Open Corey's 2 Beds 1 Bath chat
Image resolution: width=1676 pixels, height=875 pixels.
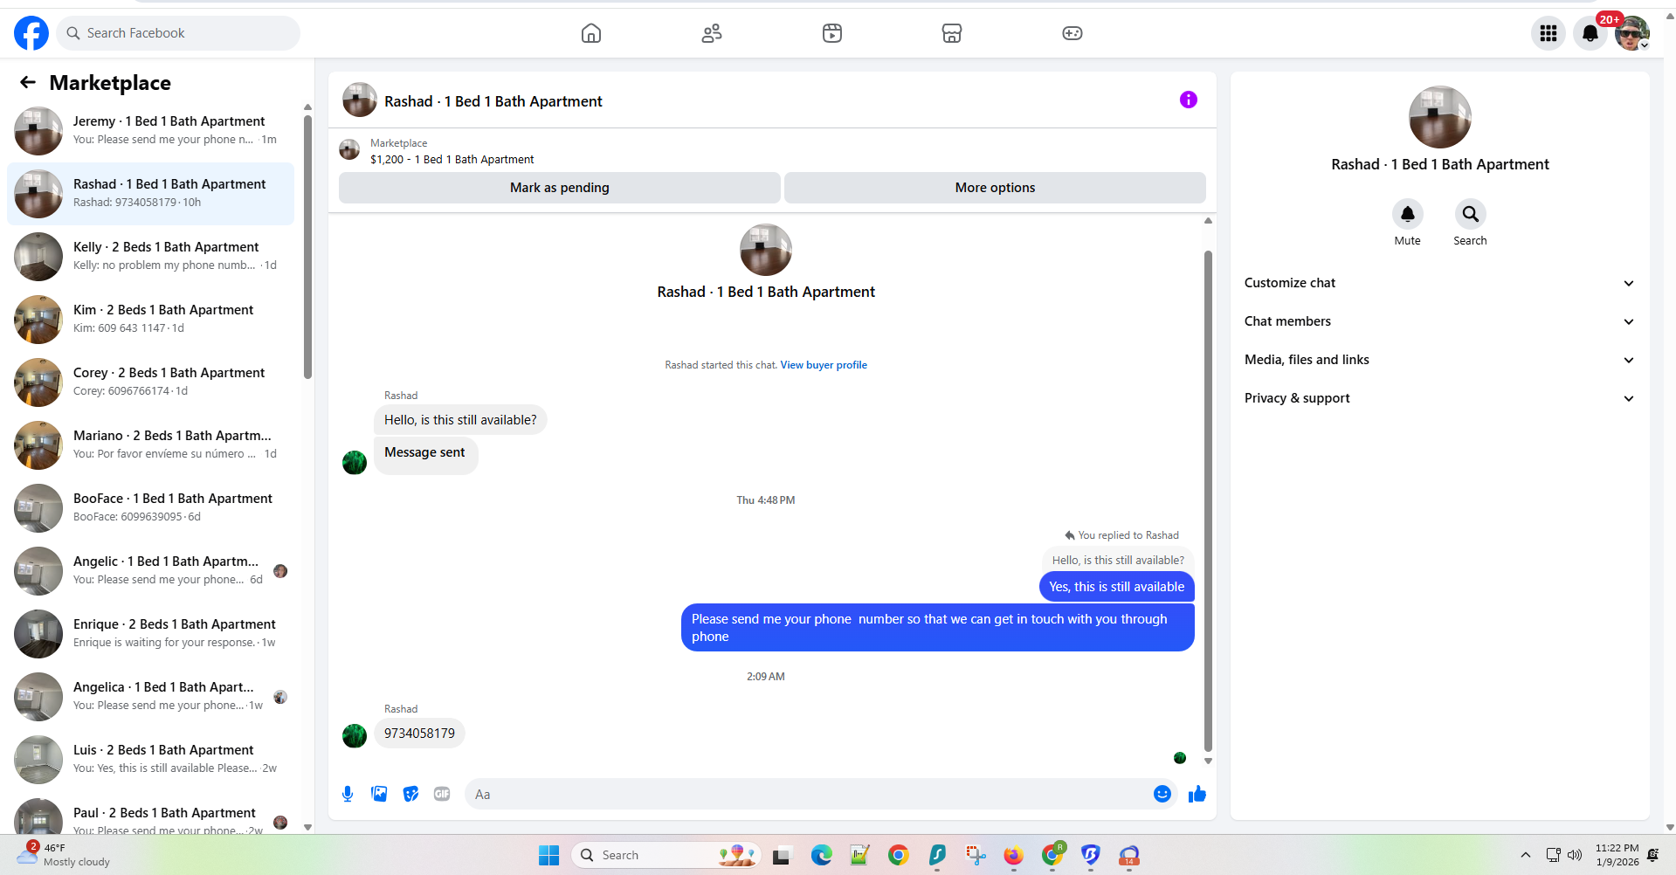[150, 382]
